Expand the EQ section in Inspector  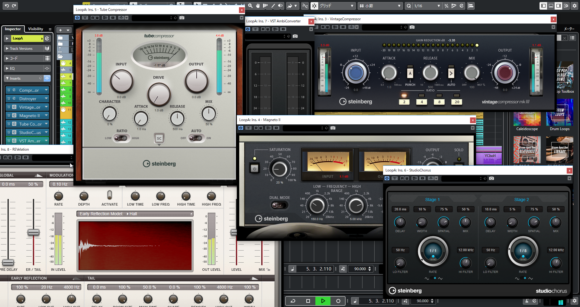point(7,68)
